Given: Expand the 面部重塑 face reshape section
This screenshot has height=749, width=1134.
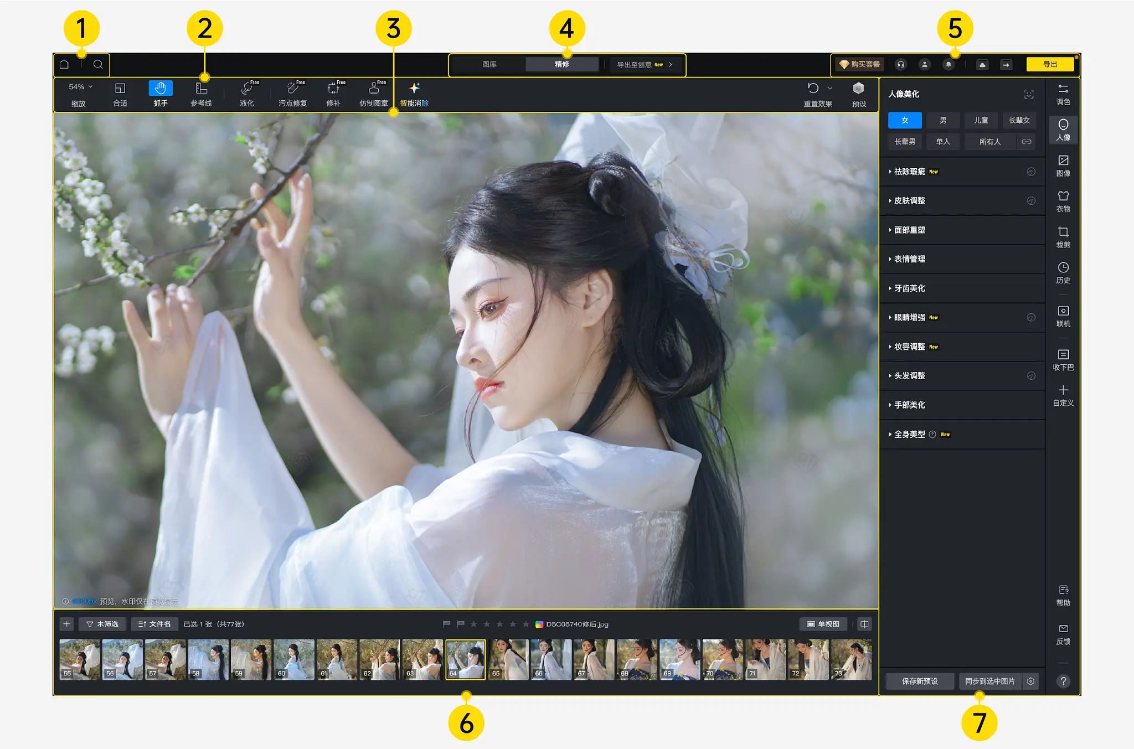Looking at the screenshot, I should pyautogui.click(x=910, y=230).
